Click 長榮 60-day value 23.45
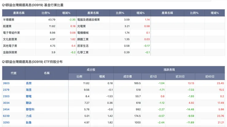Image resolution: width=227 pixels, height=127 pixels. tap(220, 83)
